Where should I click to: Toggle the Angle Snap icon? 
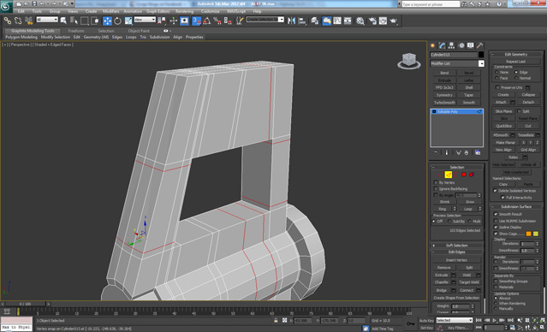tap(207, 21)
